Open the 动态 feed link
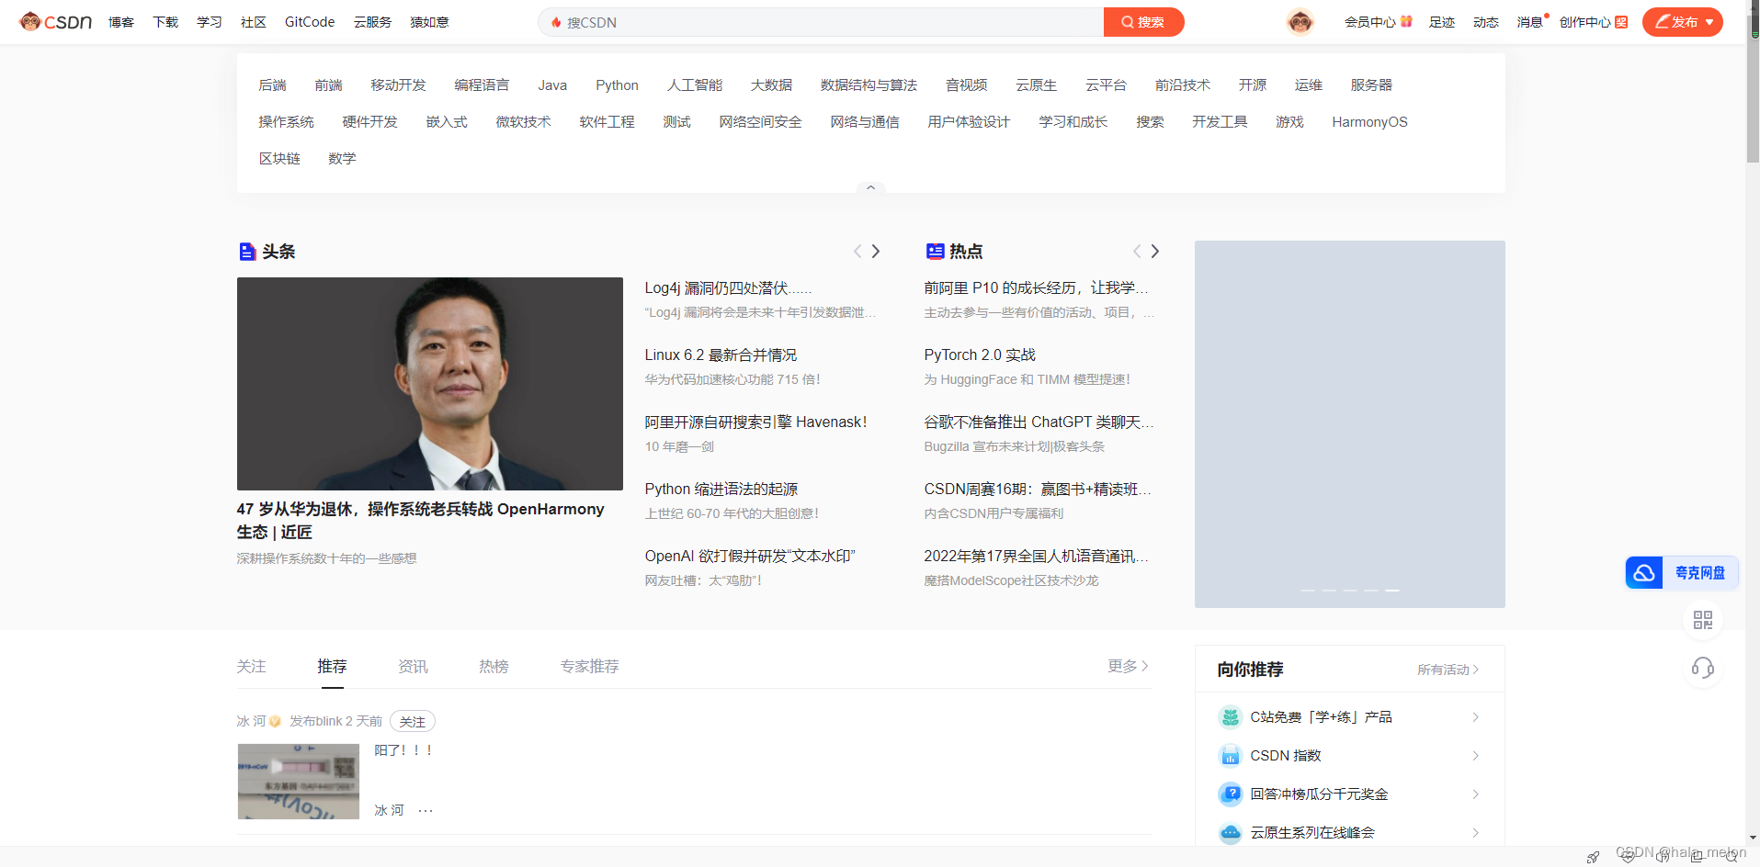 [1486, 22]
